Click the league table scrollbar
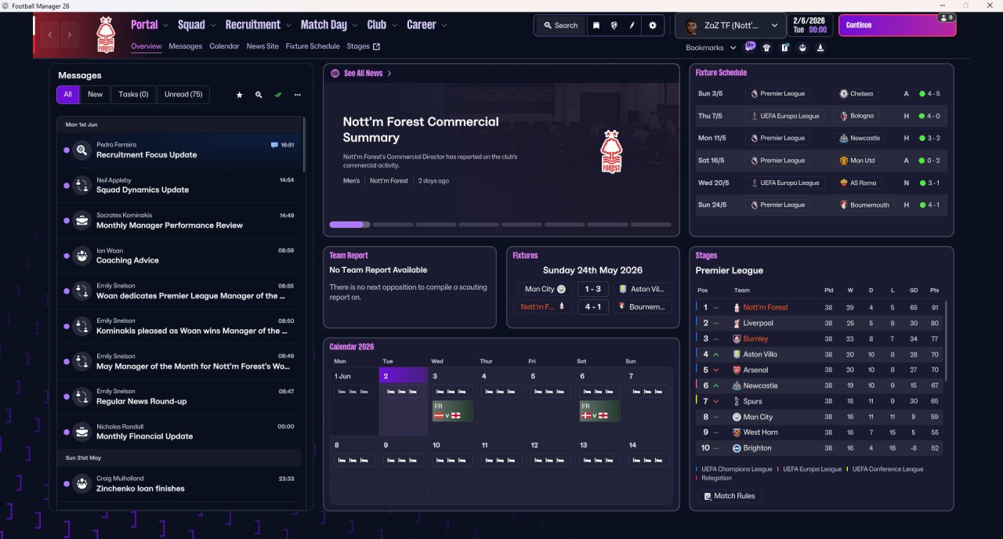This screenshot has width=1003, height=539. coord(946,341)
